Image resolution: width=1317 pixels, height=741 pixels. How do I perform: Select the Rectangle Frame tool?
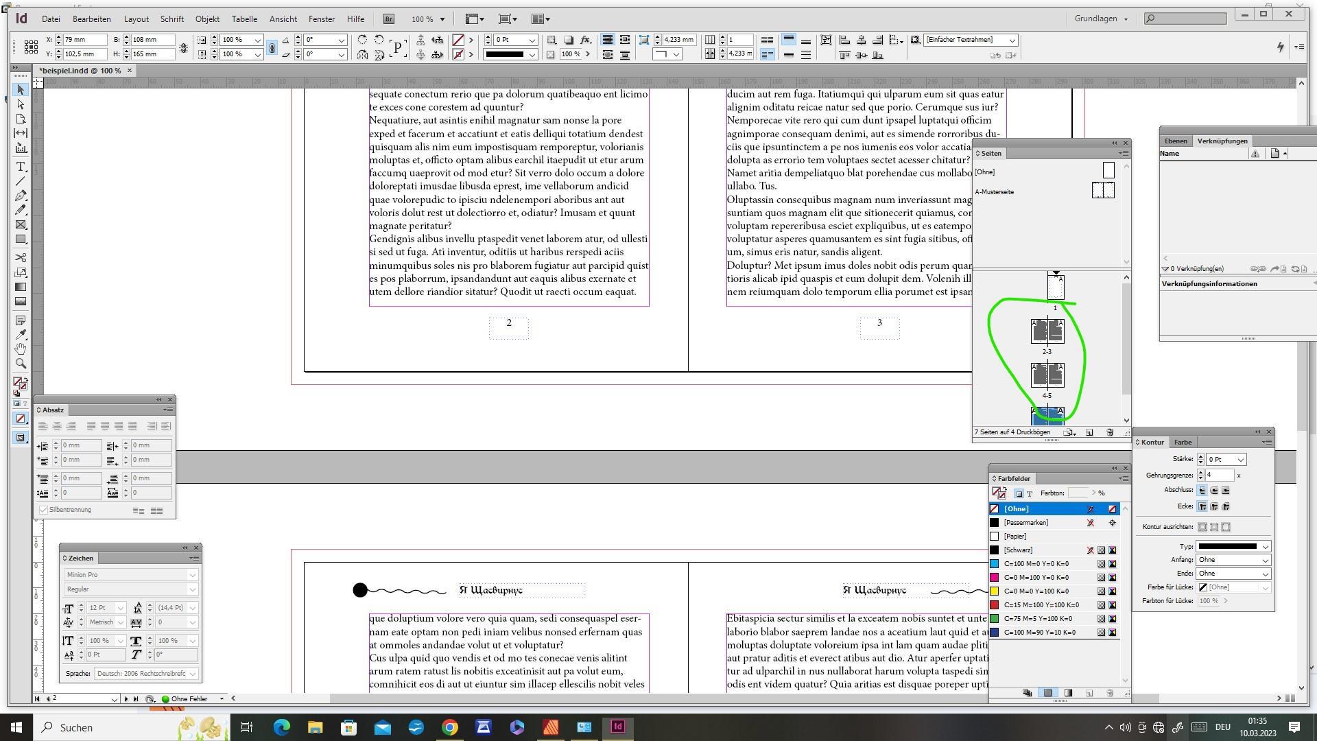21,225
